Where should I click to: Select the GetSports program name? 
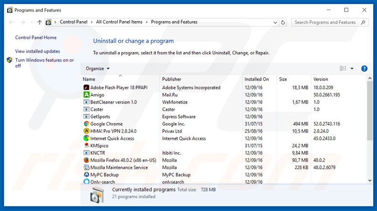100,116
